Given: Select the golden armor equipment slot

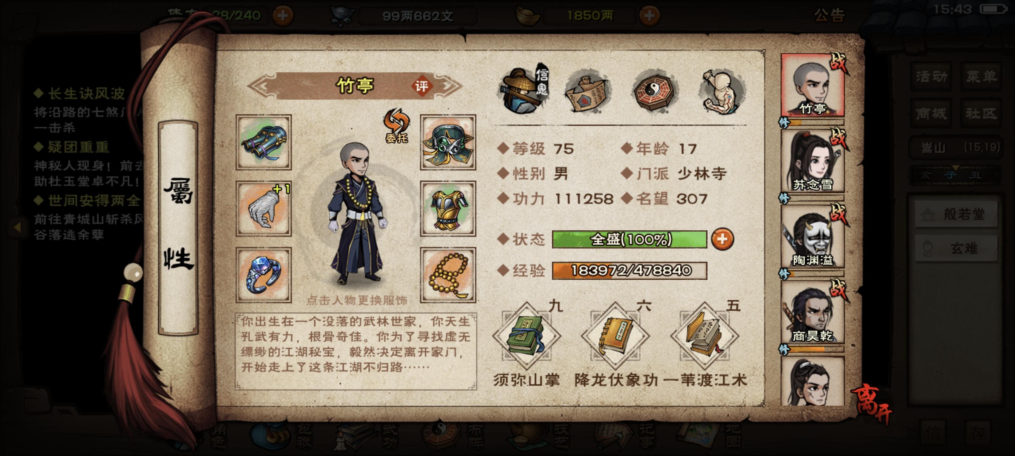Looking at the screenshot, I should pyautogui.click(x=448, y=208).
